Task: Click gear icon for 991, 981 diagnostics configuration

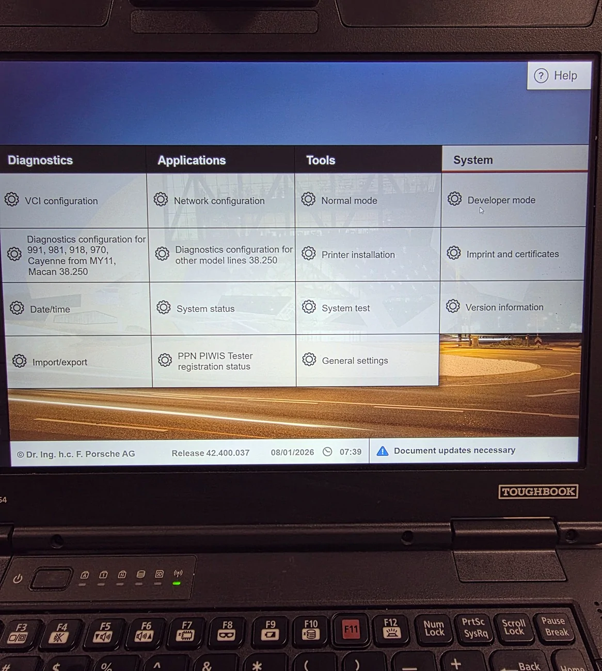Action: [x=14, y=254]
